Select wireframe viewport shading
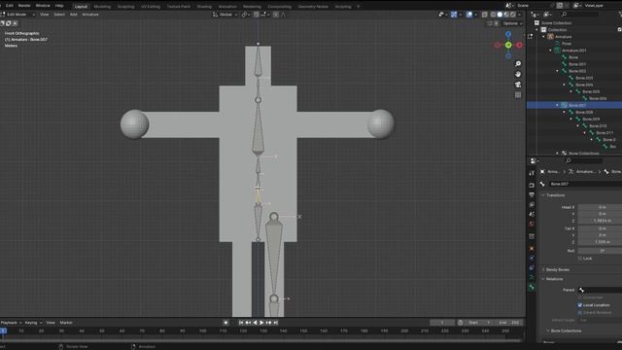The height and width of the screenshot is (350, 622). pyautogui.click(x=493, y=15)
